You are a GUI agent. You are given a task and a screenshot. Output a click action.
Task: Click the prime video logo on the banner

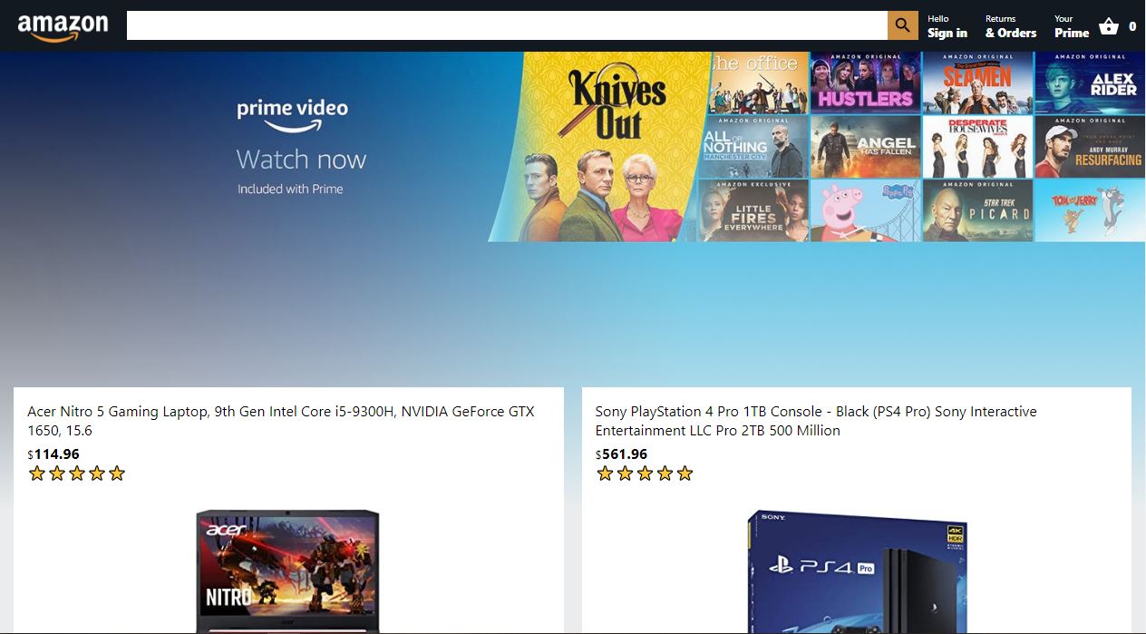(x=292, y=114)
